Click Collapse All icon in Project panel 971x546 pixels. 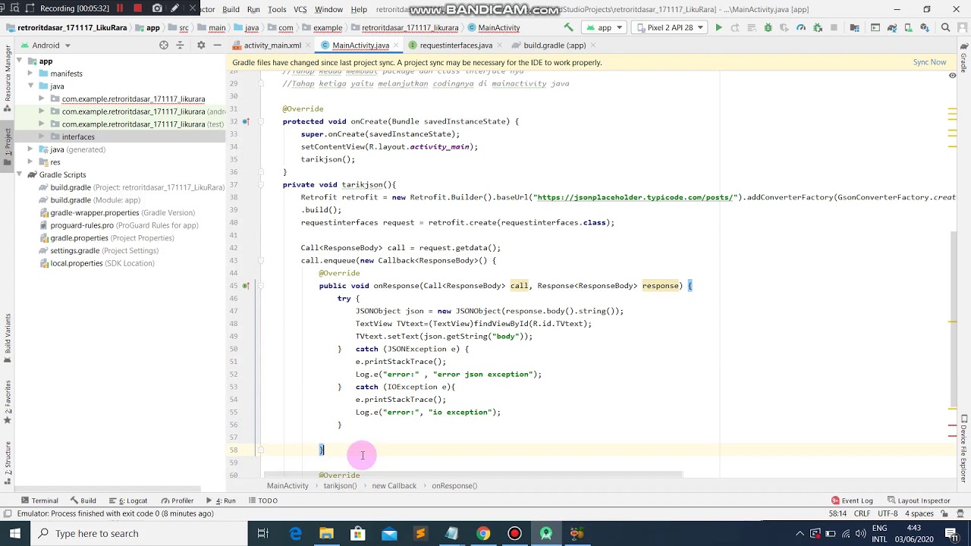[x=180, y=45]
